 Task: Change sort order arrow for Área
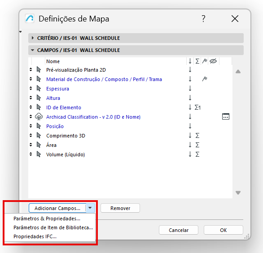[190, 145]
